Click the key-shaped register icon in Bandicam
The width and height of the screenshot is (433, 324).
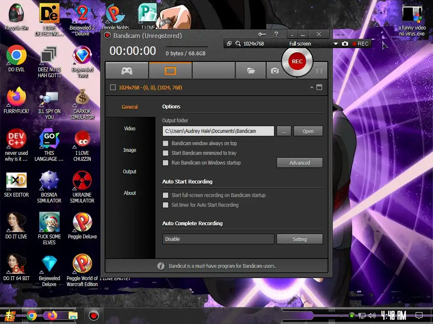coord(262,35)
